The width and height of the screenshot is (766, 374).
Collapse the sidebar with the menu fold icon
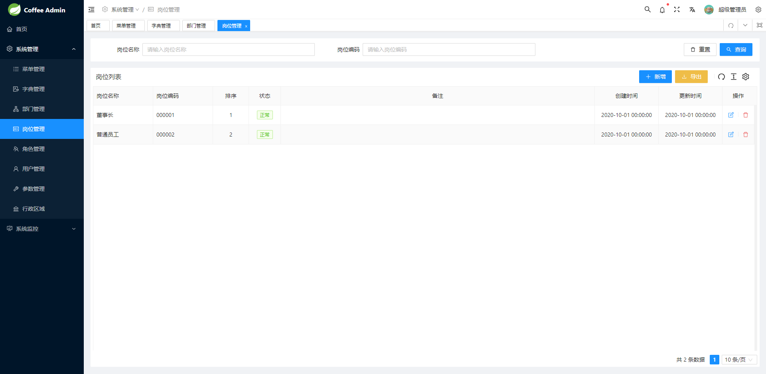[91, 10]
